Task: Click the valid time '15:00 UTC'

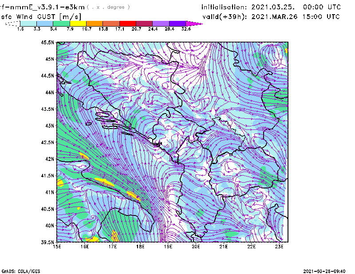Action: pyautogui.click(x=321, y=16)
